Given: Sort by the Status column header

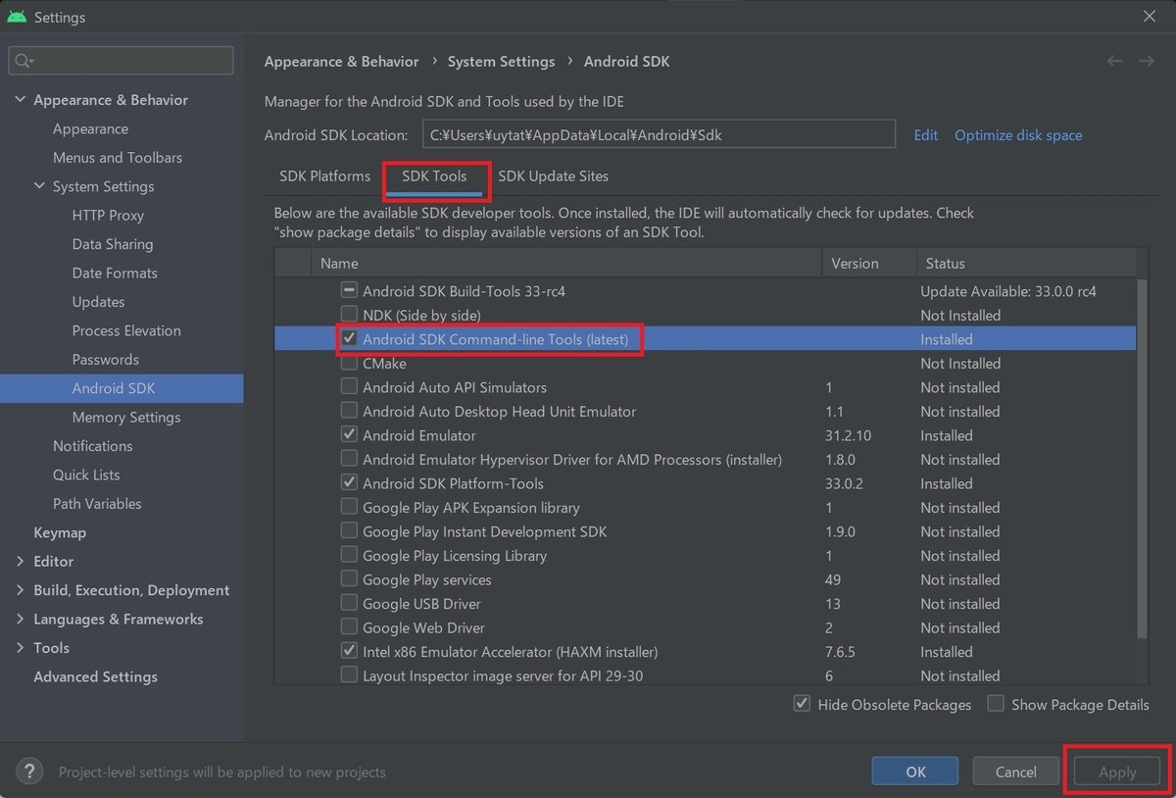Looking at the screenshot, I should coord(1025,263).
